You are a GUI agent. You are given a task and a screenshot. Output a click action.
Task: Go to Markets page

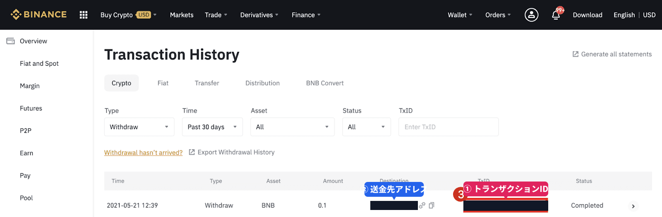point(182,15)
